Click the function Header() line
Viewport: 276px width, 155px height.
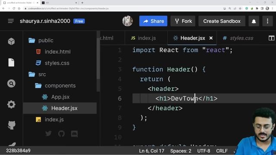point(169,69)
